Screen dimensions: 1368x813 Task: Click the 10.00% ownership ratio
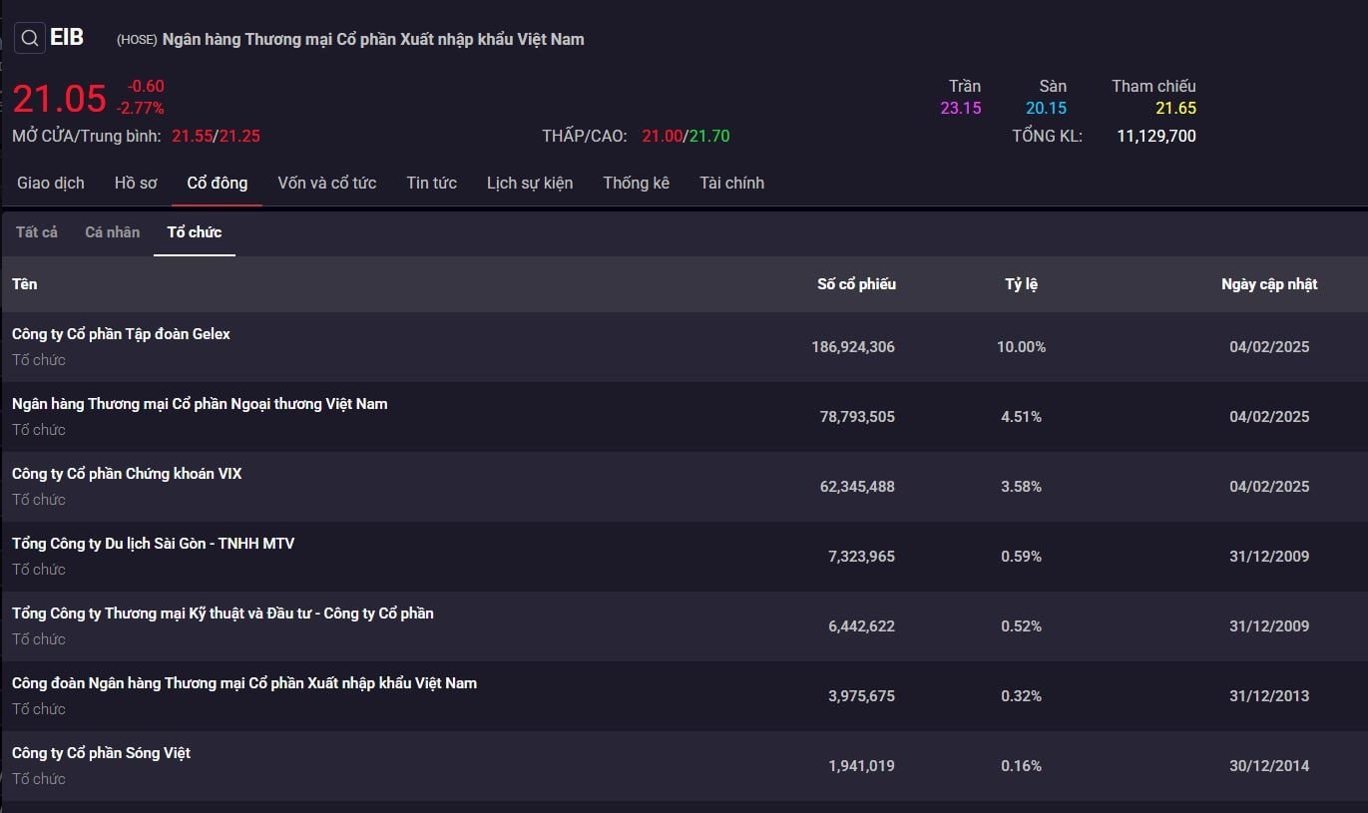point(1022,347)
